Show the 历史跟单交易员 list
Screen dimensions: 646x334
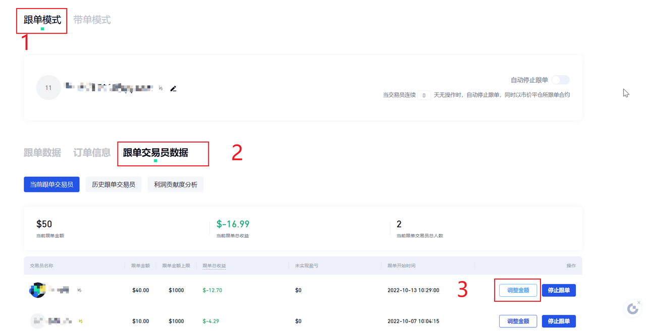coord(114,184)
